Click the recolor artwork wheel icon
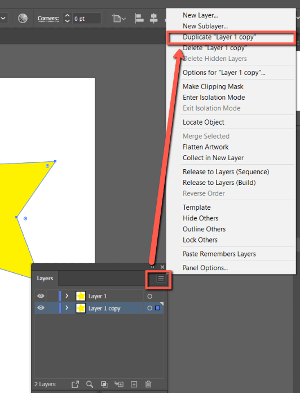The width and height of the screenshot is (300, 393). coord(23,18)
